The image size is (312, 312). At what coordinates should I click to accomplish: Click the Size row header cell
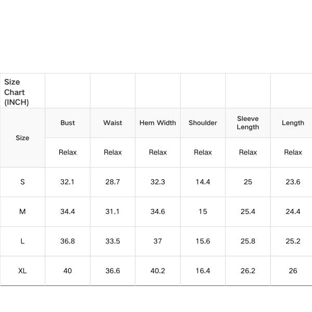22,138
